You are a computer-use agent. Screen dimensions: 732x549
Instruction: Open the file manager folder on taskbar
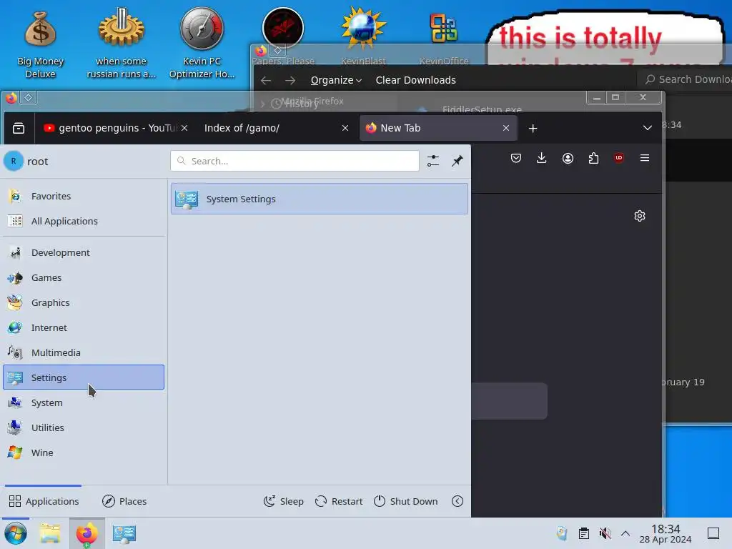pyautogui.click(x=50, y=533)
